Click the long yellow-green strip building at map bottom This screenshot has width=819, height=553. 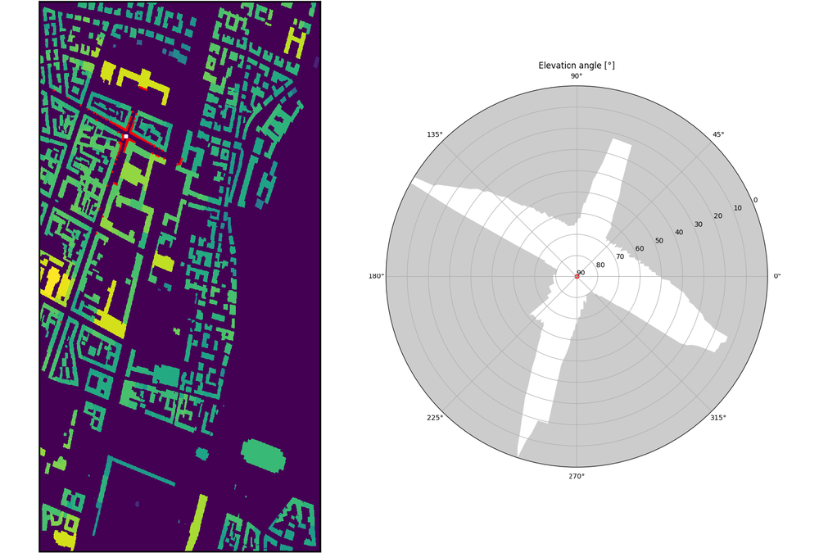tap(195, 524)
